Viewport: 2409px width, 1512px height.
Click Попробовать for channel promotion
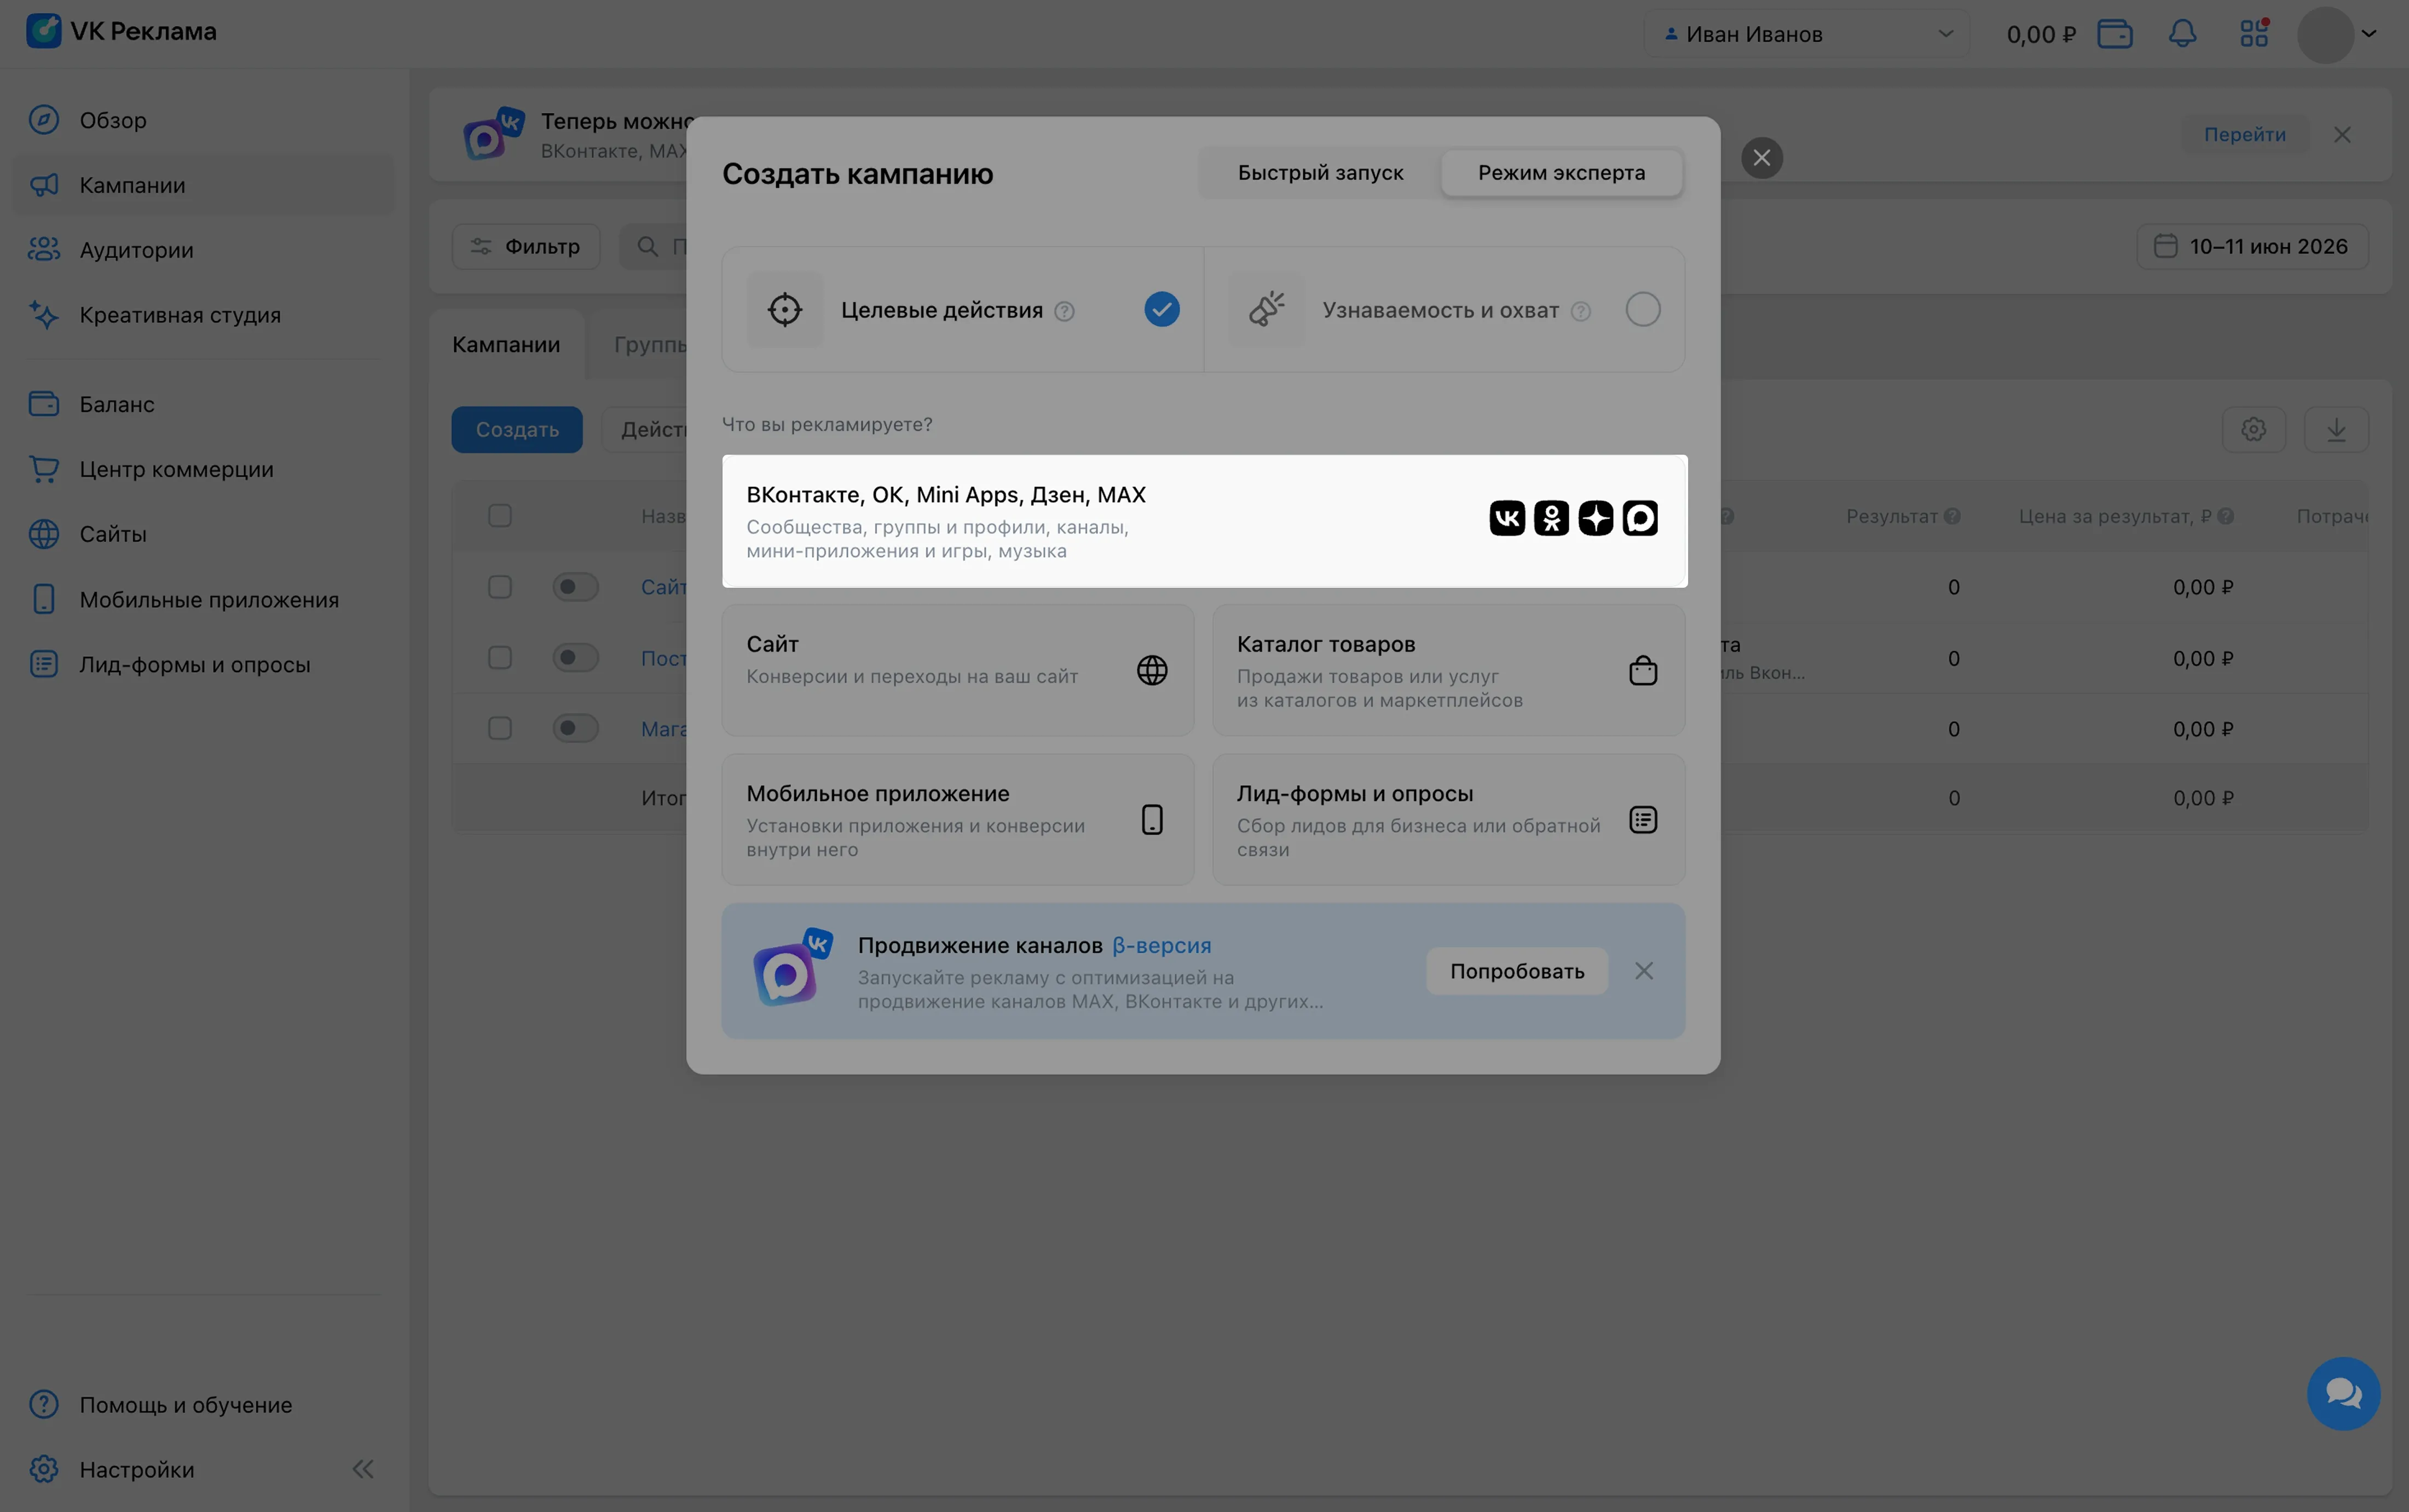coord(1516,971)
